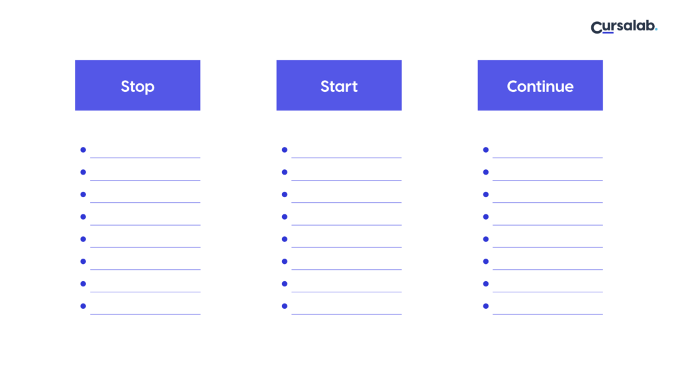The width and height of the screenshot is (678, 381).
Task: Click the last bullet under Stop
Action: coord(83,306)
